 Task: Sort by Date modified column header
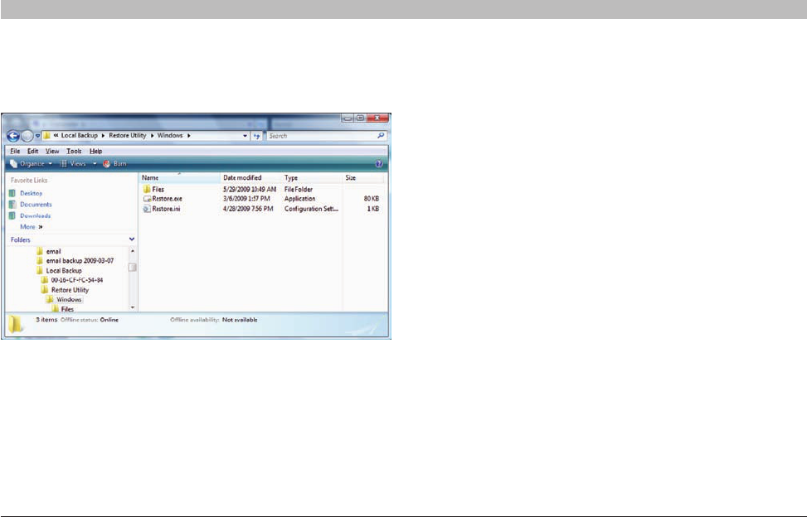pyautogui.click(x=251, y=178)
